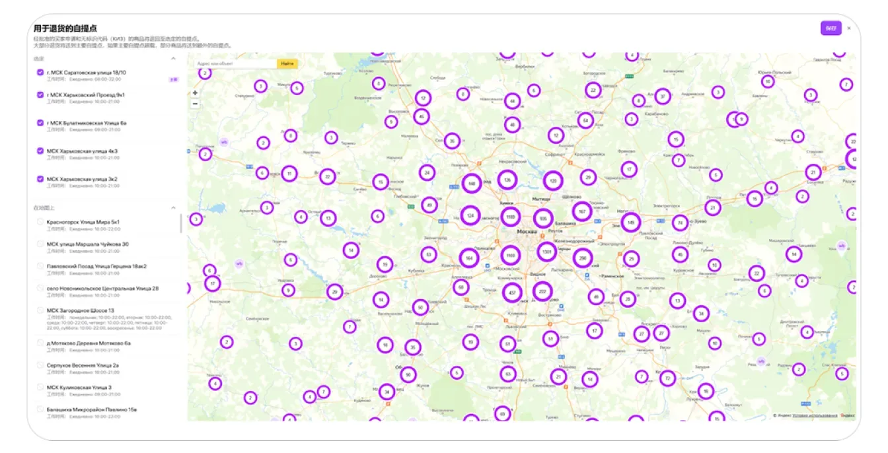Zoom in the map with plus button

[x=195, y=93]
